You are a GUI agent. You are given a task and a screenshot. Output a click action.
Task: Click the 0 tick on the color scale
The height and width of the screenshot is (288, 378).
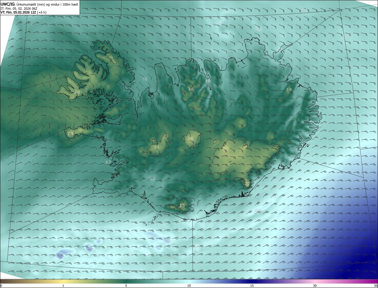pyautogui.click(x=1, y=286)
